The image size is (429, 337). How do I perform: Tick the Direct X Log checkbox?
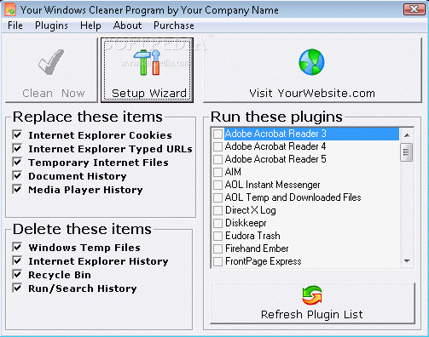218,210
